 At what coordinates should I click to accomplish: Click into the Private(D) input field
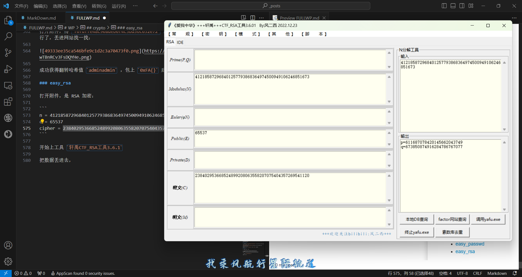(290, 160)
